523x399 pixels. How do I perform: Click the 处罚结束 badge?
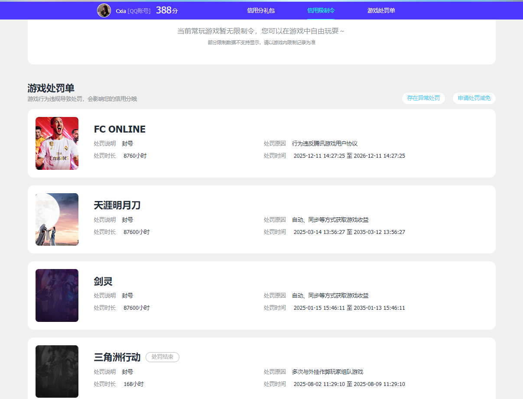tap(162, 357)
